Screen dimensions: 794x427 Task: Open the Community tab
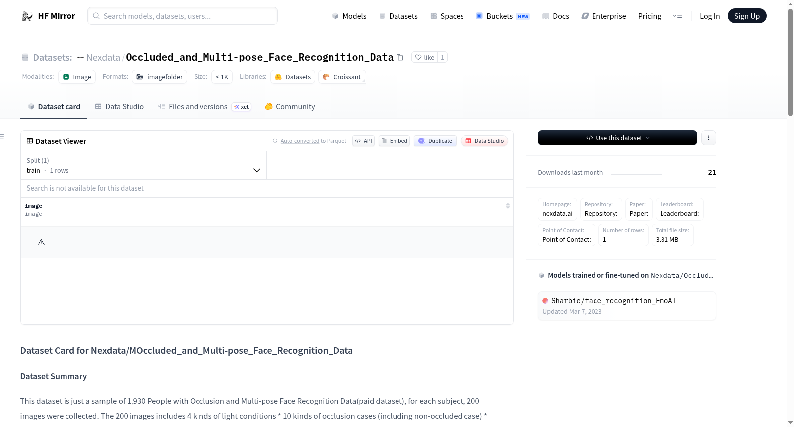(290, 106)
